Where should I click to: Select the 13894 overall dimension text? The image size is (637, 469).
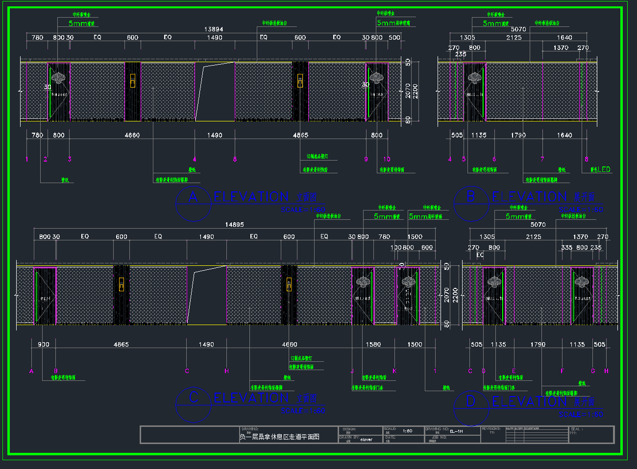(x=214, y=29)
